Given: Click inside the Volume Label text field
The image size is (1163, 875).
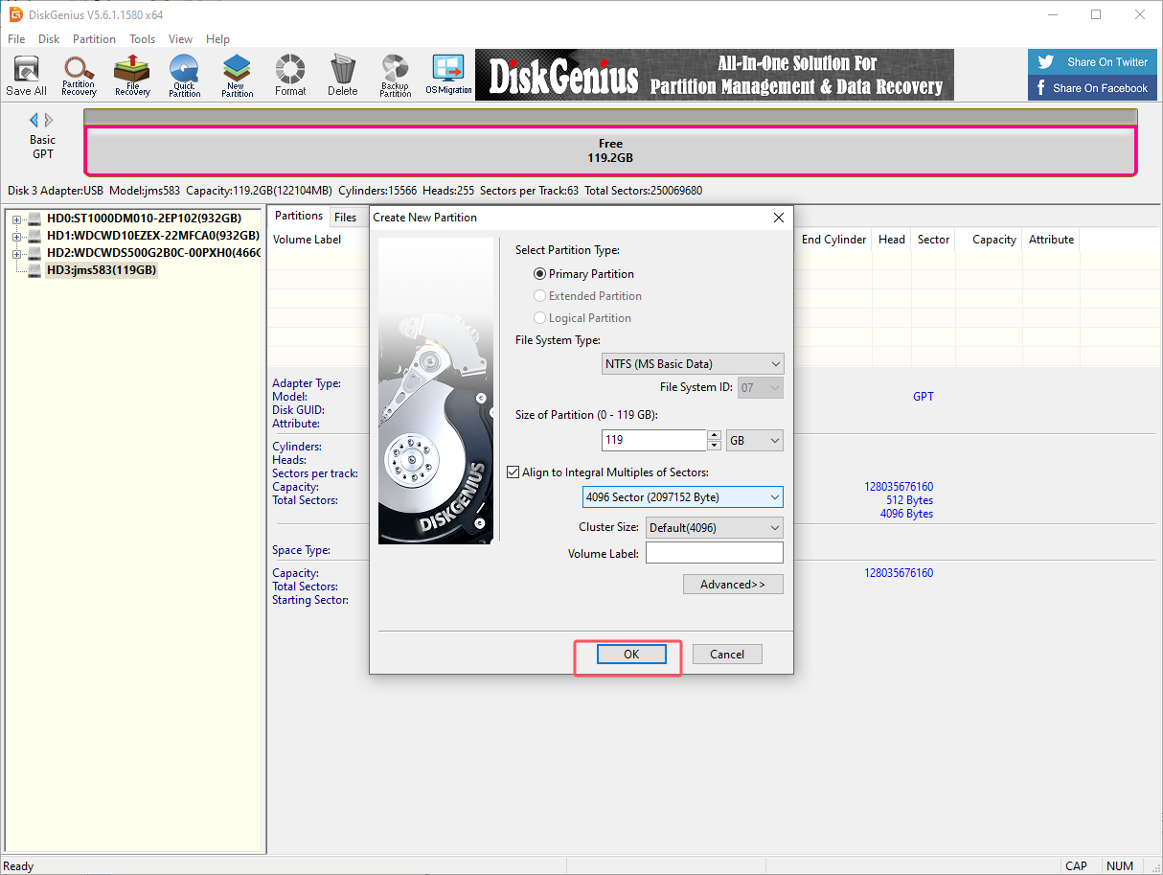Looking at the screenshot, I should pyautogui.click(x=714, y=553).
